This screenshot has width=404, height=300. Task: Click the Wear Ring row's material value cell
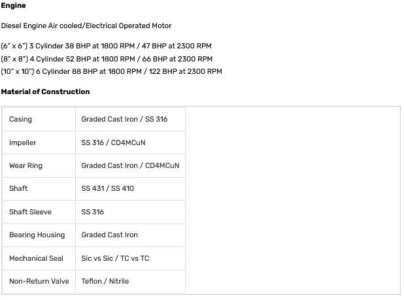(130, 166)
